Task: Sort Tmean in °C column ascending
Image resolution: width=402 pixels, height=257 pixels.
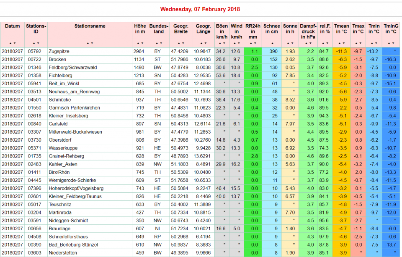Action: (340, 43)
